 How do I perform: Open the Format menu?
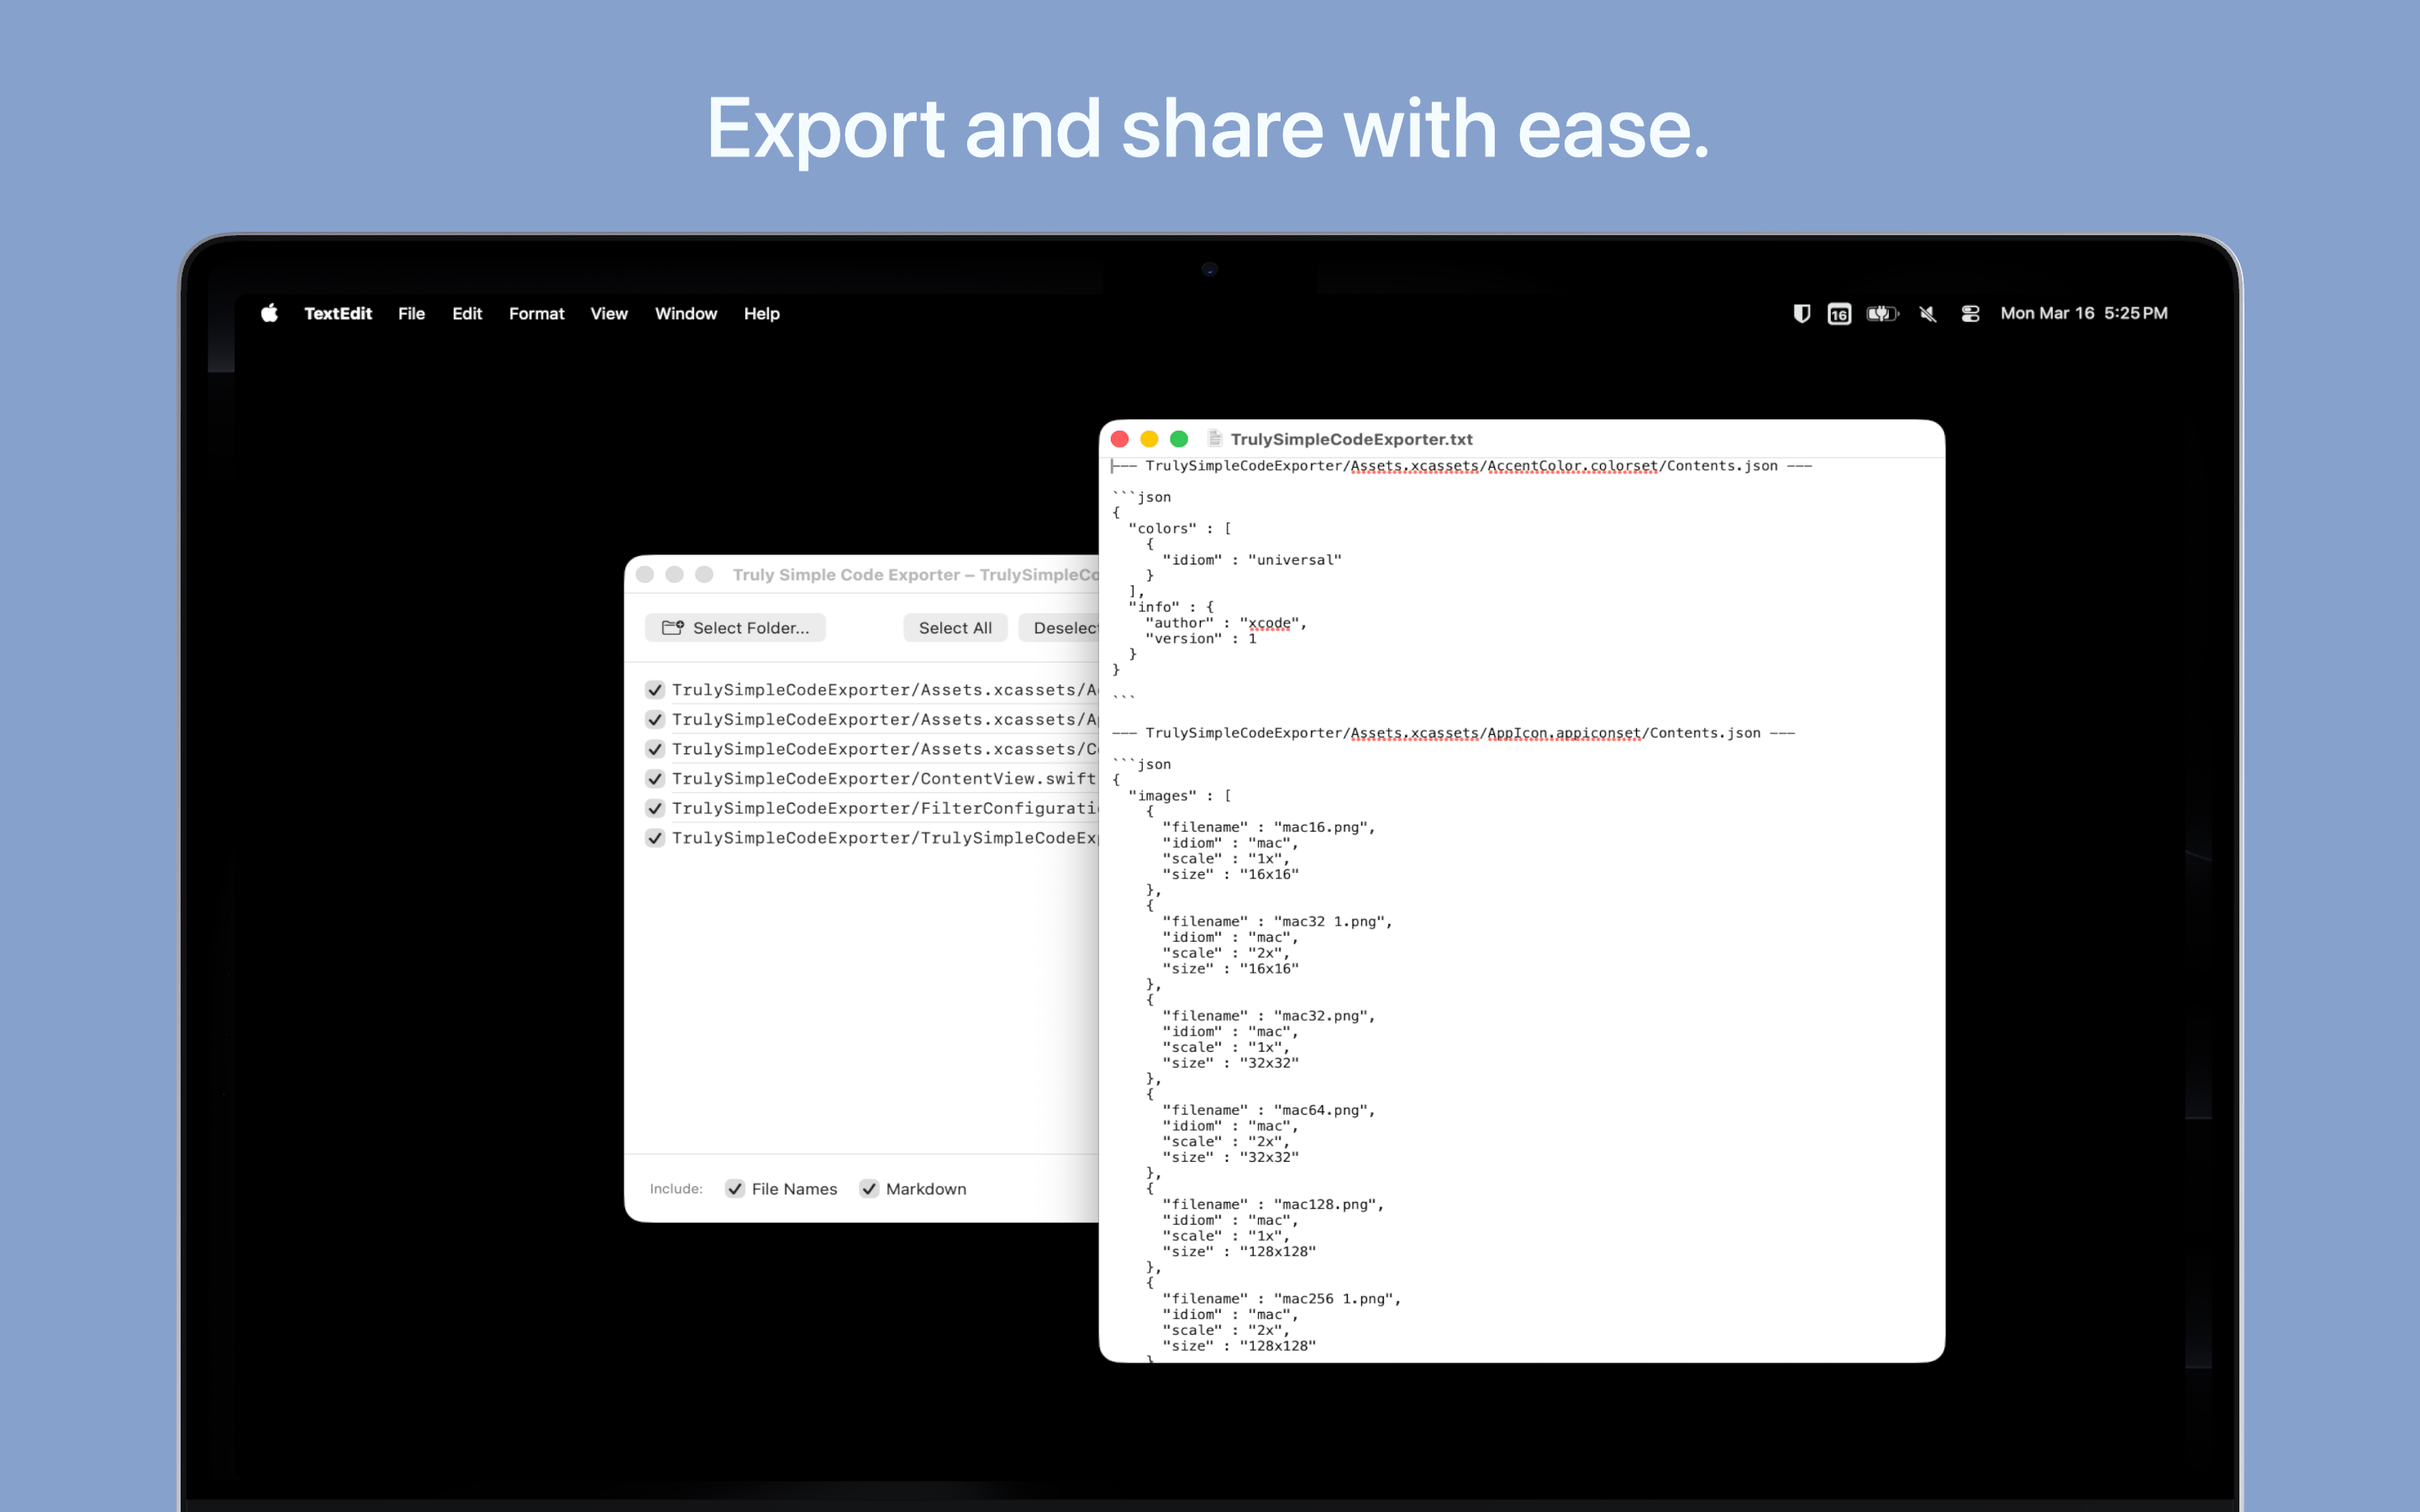click(x=536, y=313)
